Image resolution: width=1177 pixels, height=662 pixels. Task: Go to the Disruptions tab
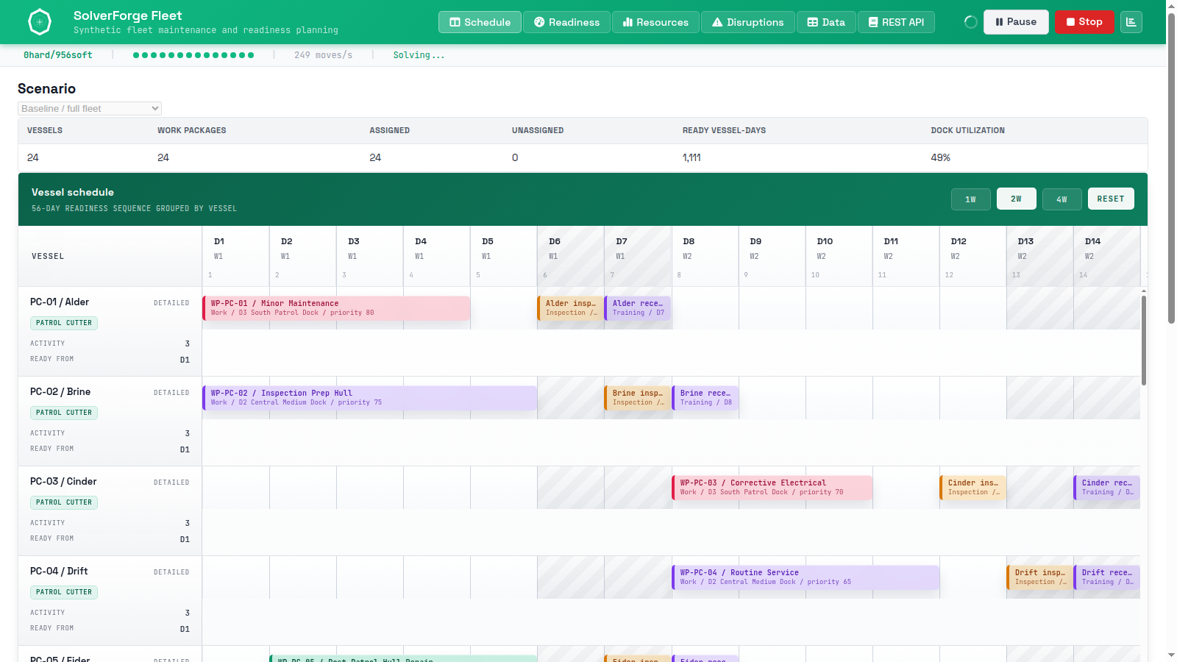[x=747, y=22]
